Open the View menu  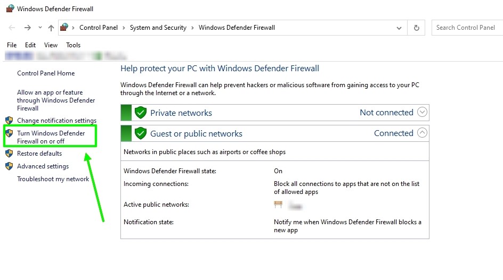click(51, 45)
